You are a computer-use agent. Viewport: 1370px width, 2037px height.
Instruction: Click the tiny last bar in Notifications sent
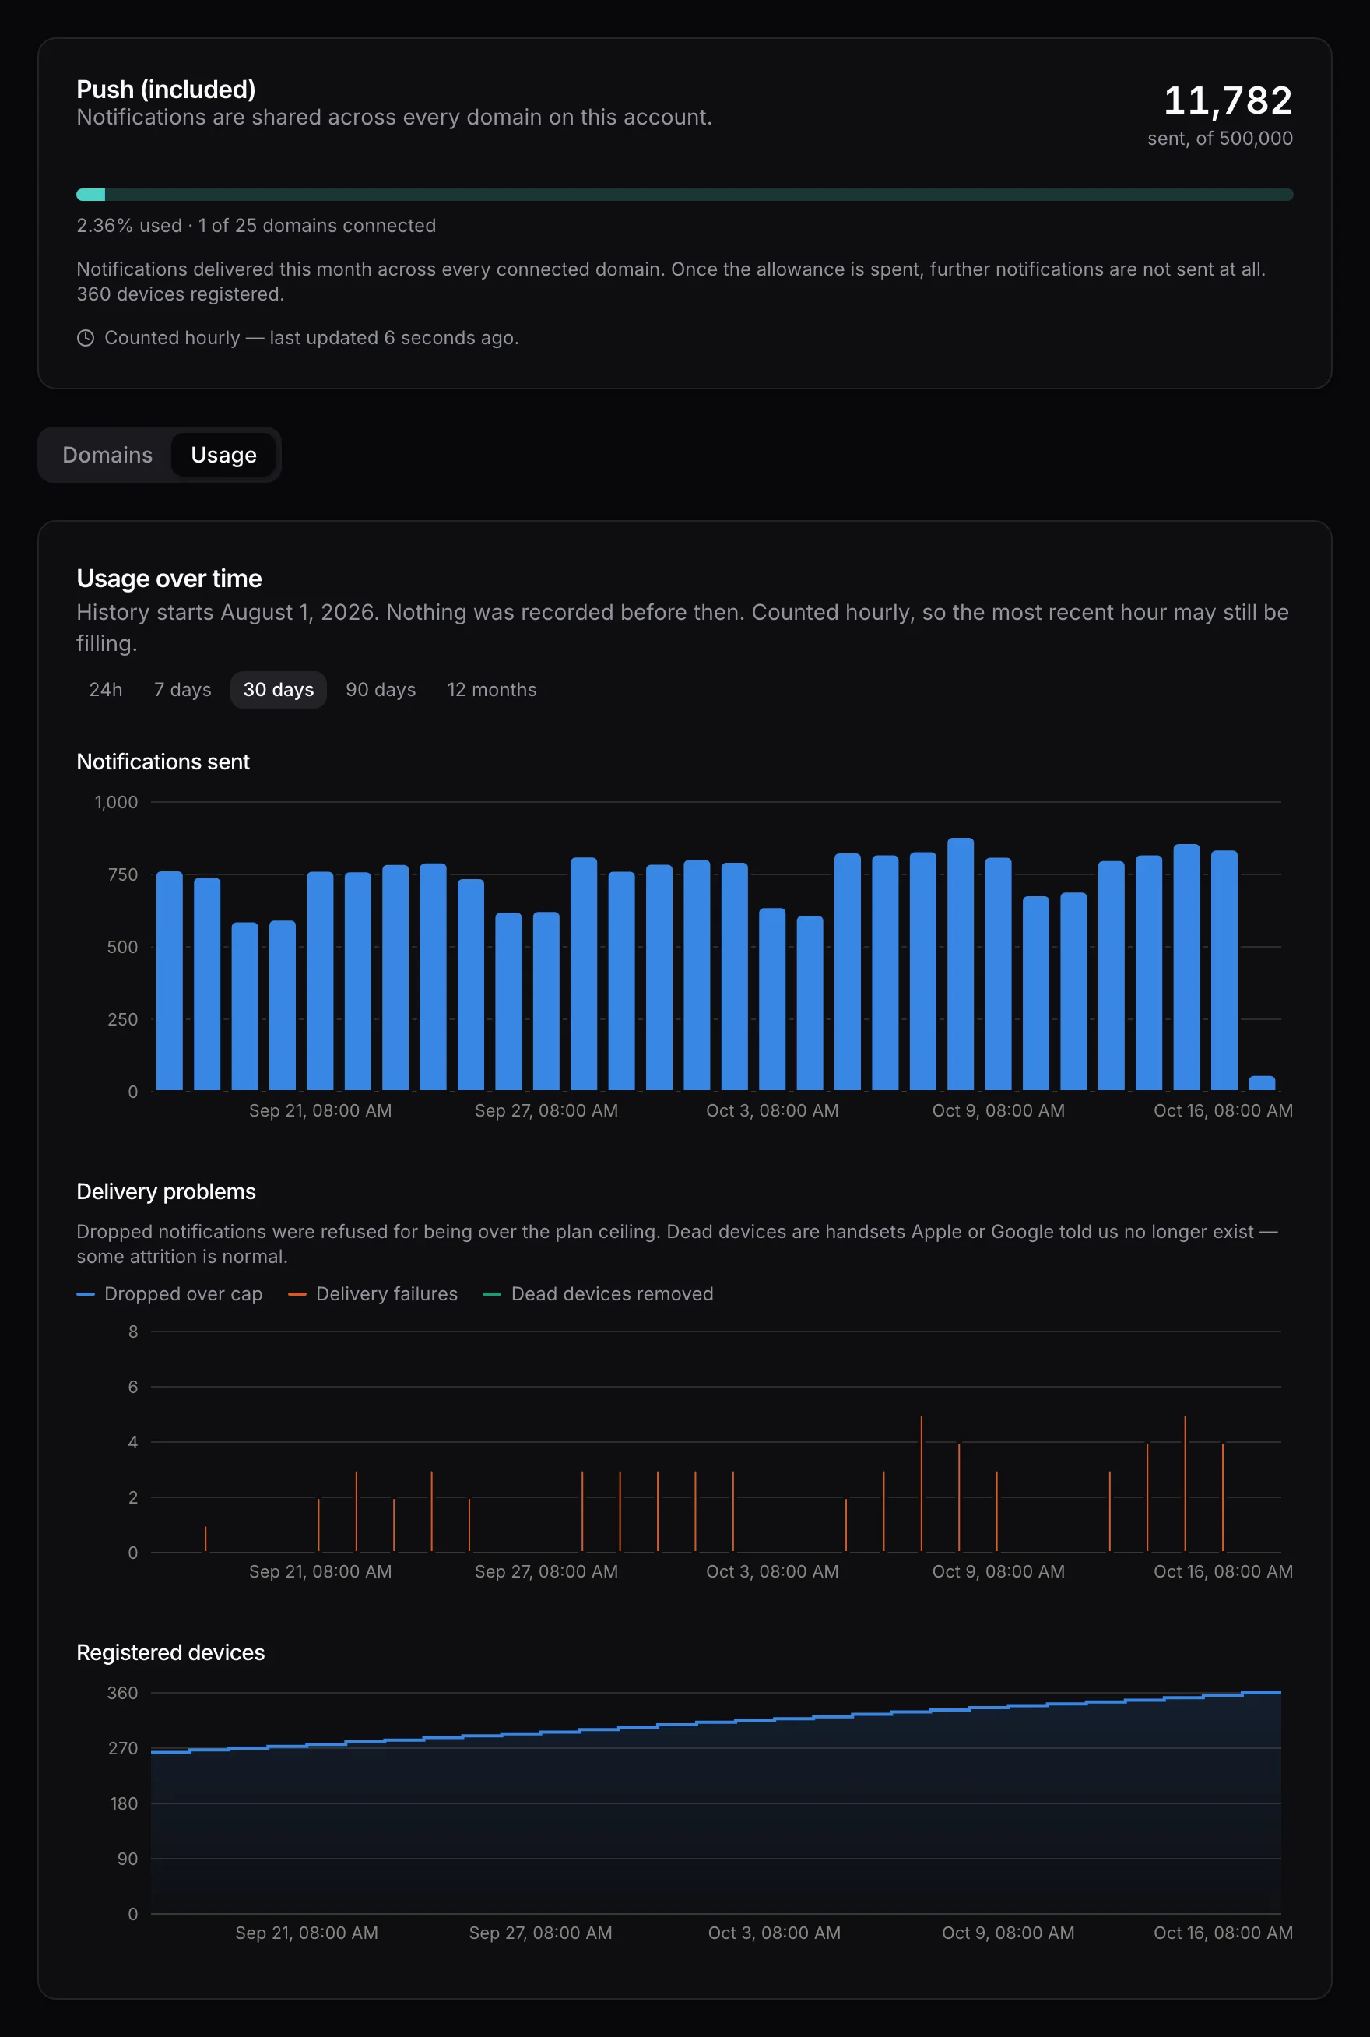coord(1262,1082)
